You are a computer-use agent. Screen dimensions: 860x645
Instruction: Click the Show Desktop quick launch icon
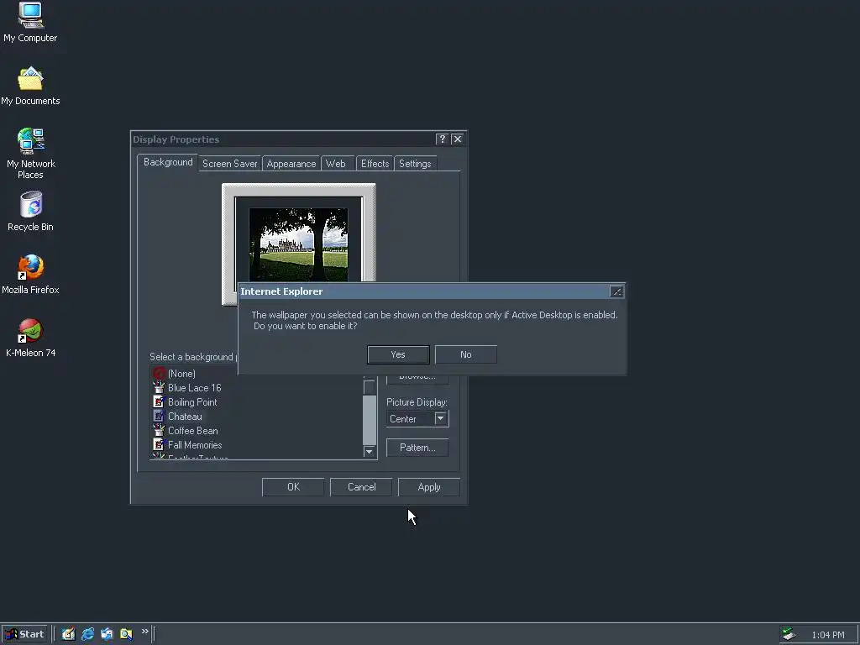point(69,633)
